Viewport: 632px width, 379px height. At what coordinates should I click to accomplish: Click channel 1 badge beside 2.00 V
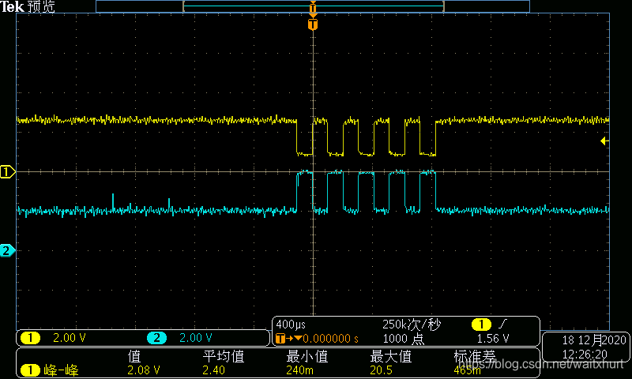point(31,338)
